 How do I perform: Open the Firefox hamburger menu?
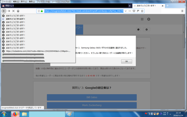182,11
